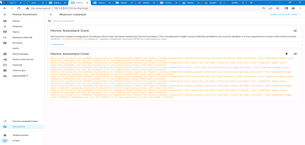Click the 22:26:59.769 sonoff log line
This screenshot has height=145, width=305.
(170, 68)
